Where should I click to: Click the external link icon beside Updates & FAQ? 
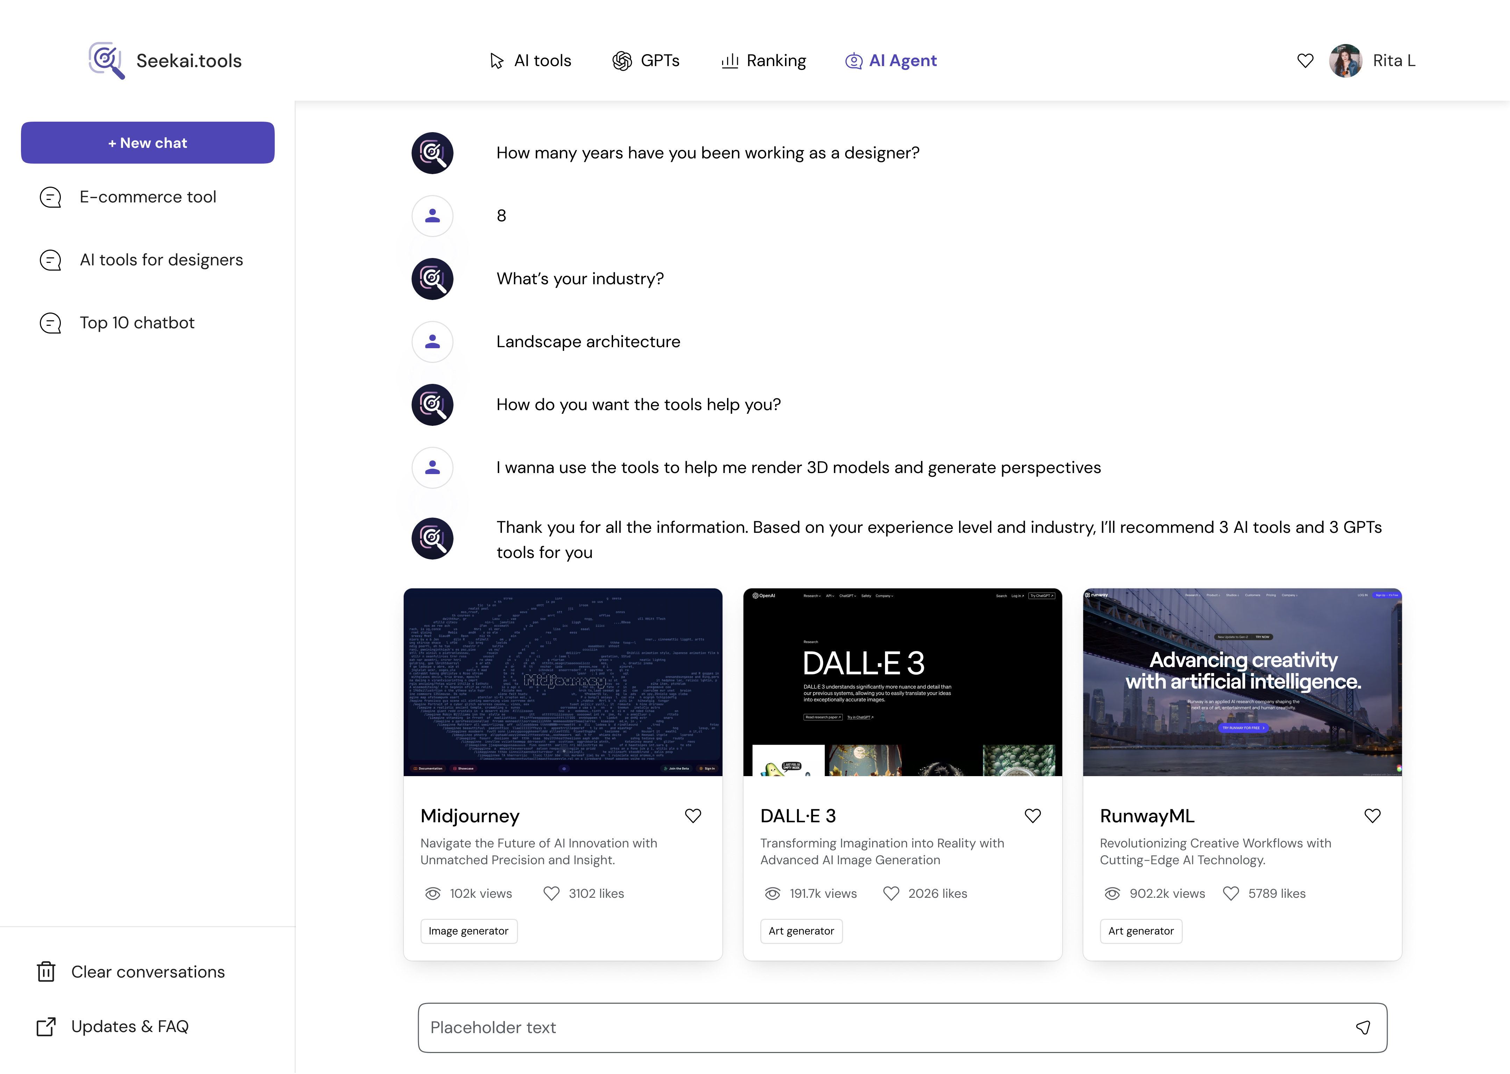click(x=46, y=1026)
